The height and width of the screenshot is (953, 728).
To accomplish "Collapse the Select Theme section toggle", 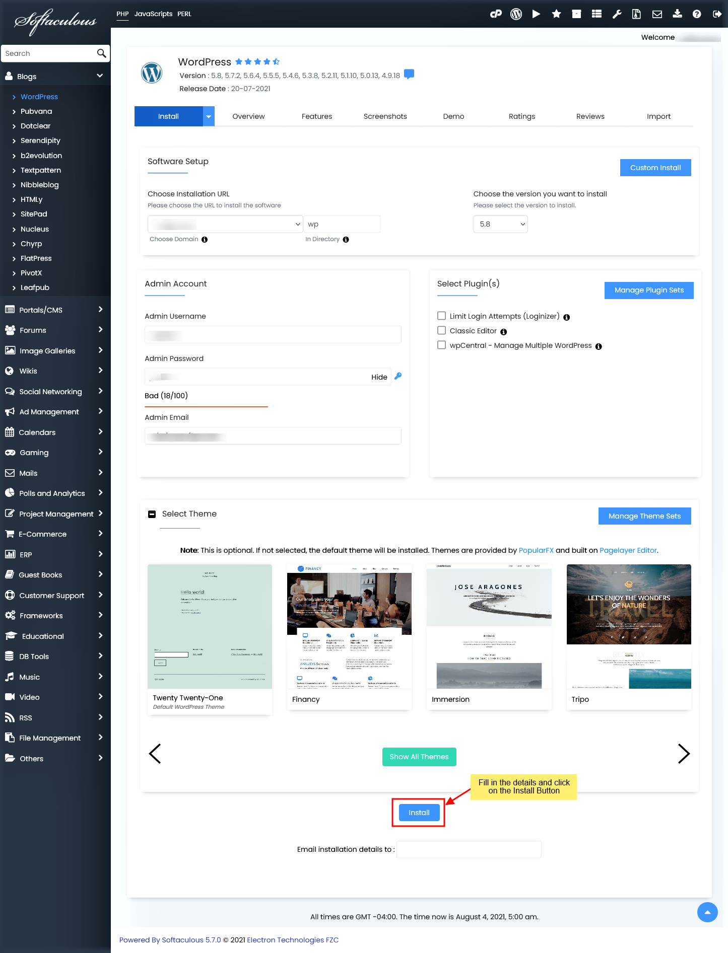I will [x=152, y=514].
